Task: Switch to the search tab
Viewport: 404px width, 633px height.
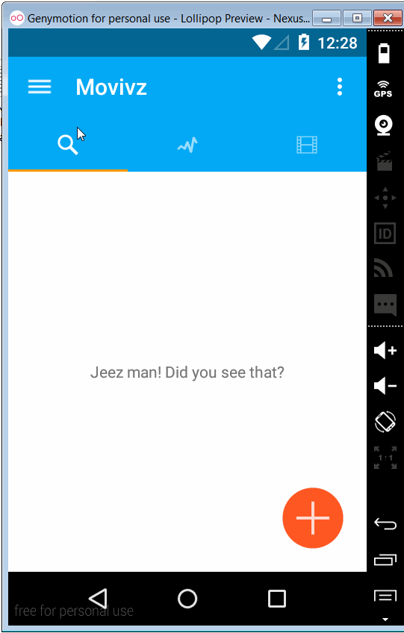Action: coord(68,145)
